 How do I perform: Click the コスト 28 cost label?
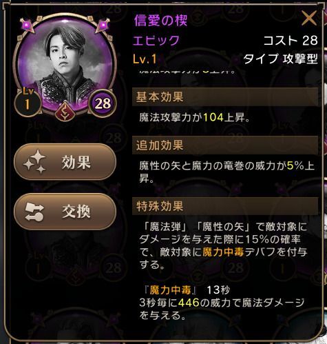click(x=291, y=41)
